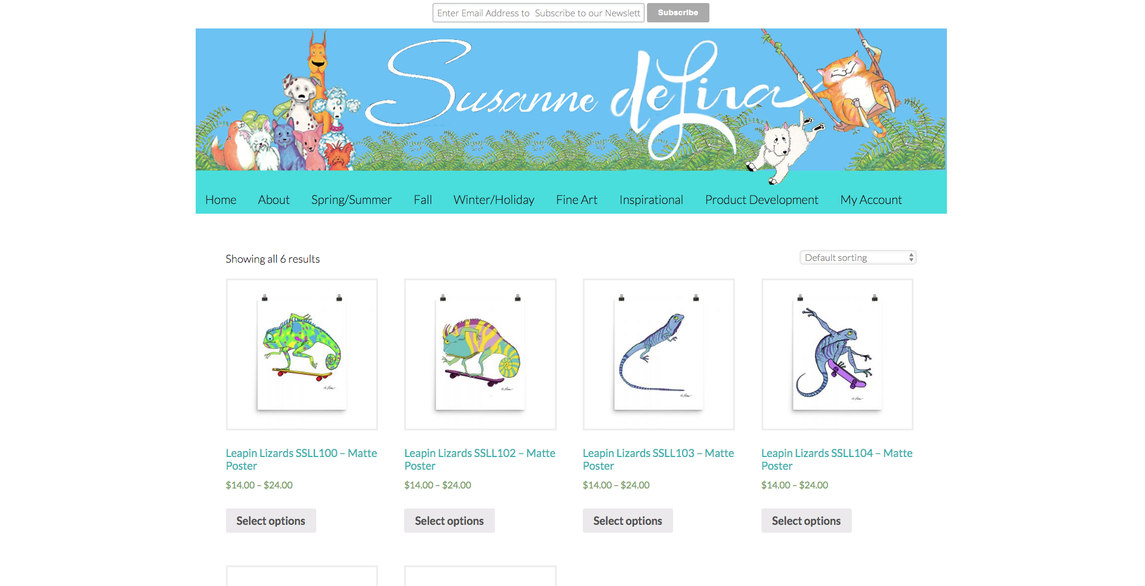This screenshot has height=586, width=1145.
Task: Go to My Account
Action: [871, 200]
